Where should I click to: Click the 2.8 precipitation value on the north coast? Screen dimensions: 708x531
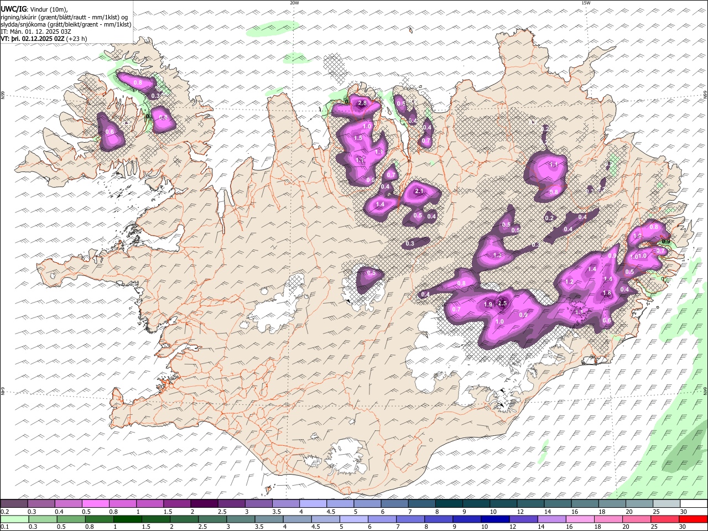point(363,103)
